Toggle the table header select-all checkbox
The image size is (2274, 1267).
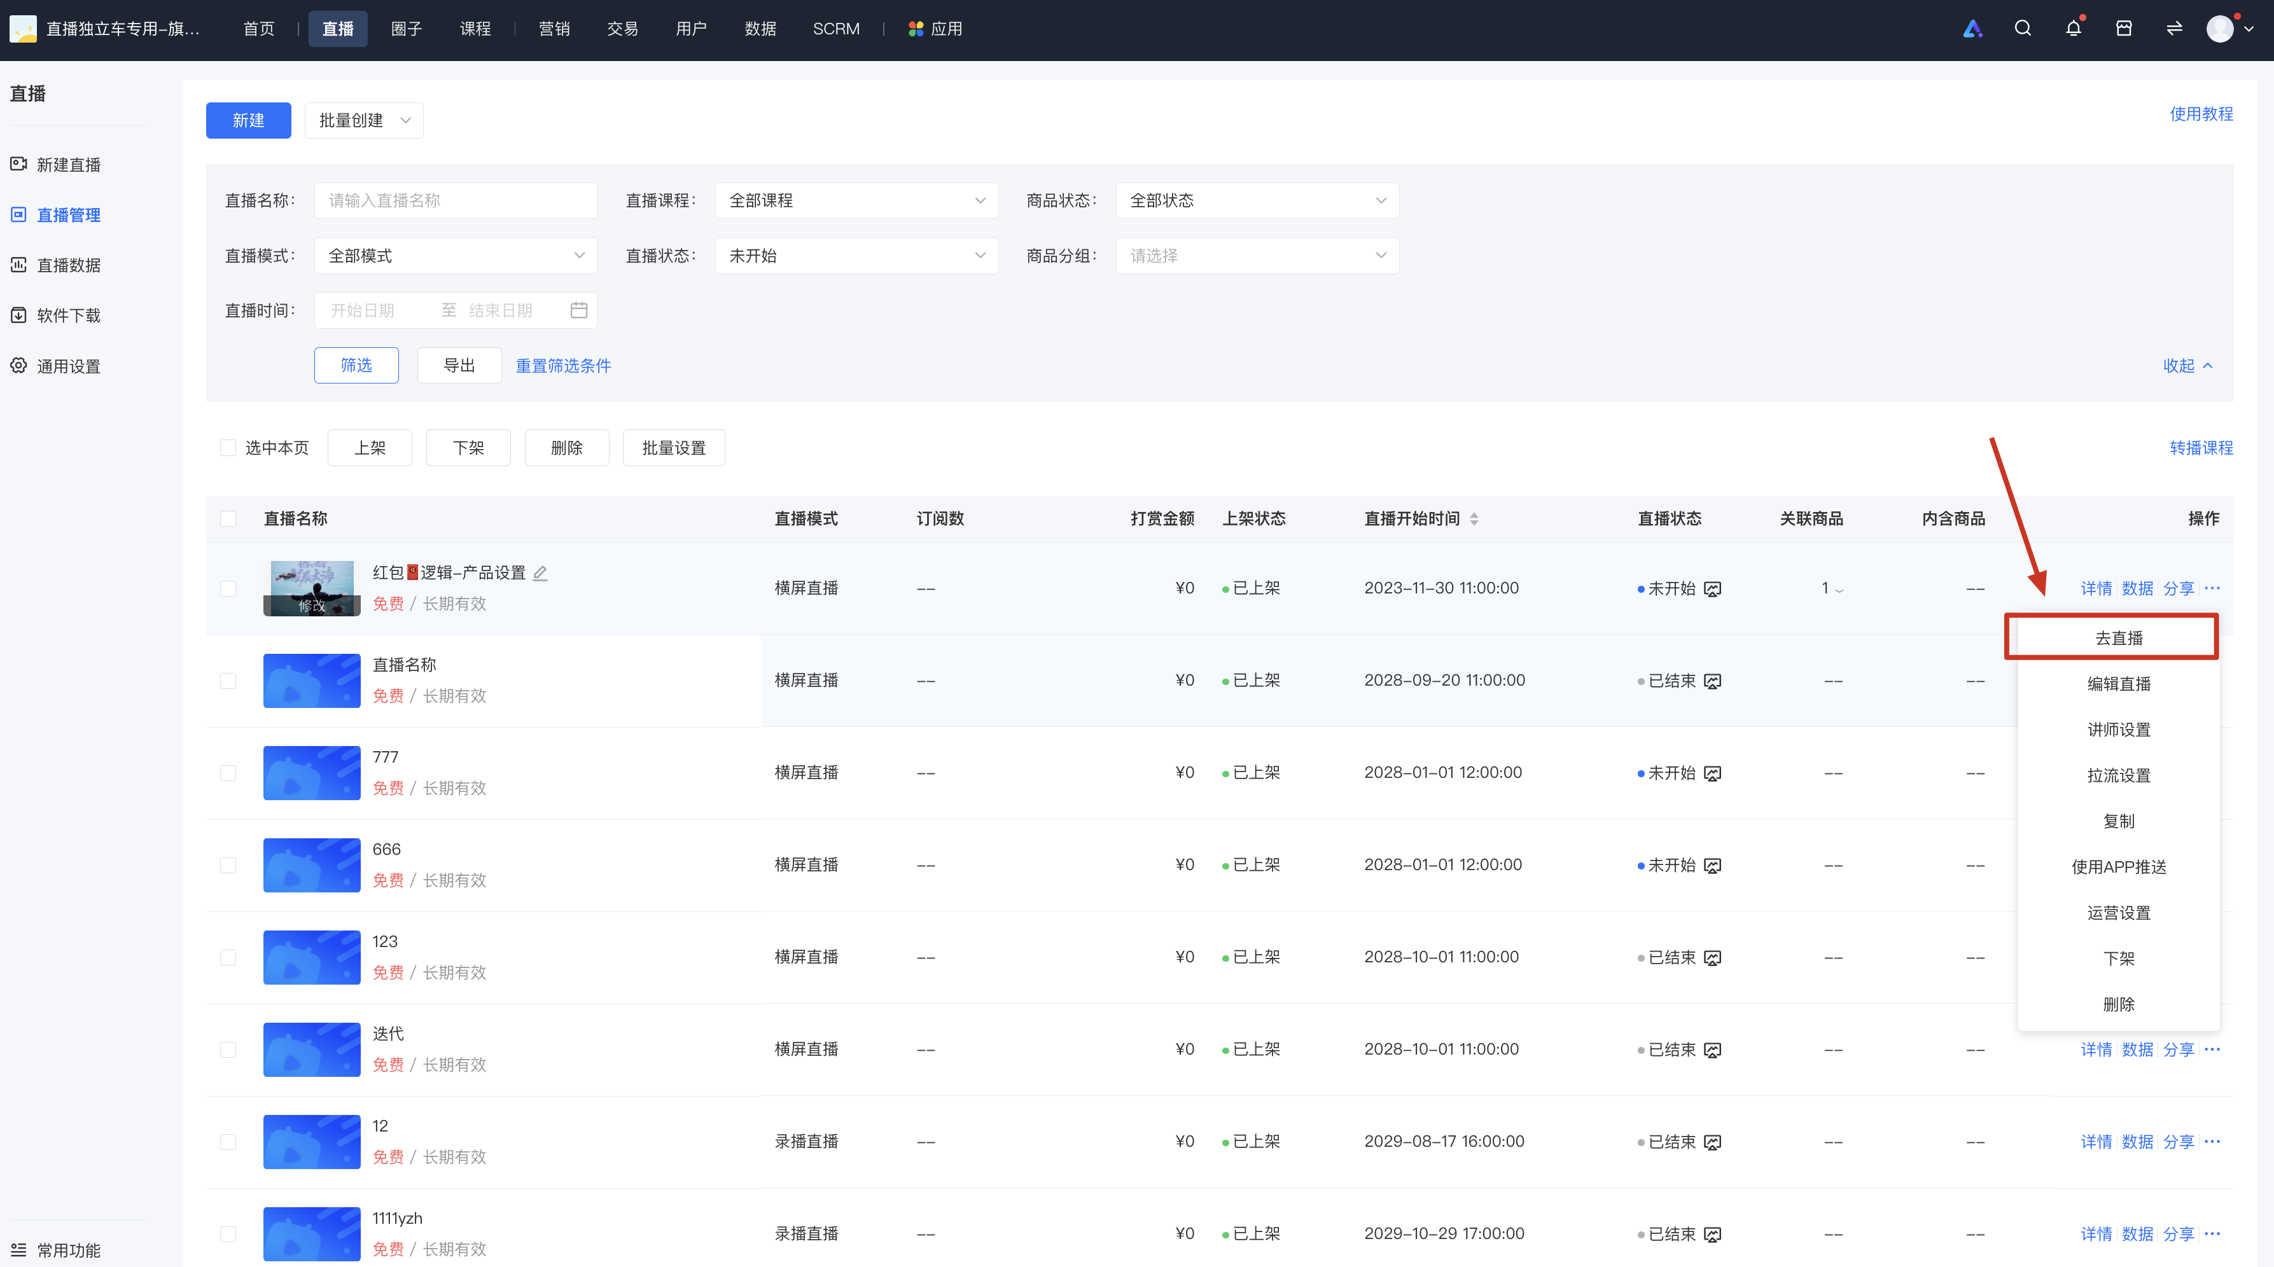[x=228, y=519]
